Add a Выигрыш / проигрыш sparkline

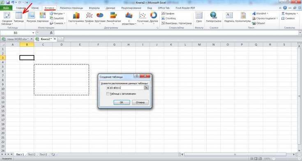pyautogui.click(x=176, y=23)
